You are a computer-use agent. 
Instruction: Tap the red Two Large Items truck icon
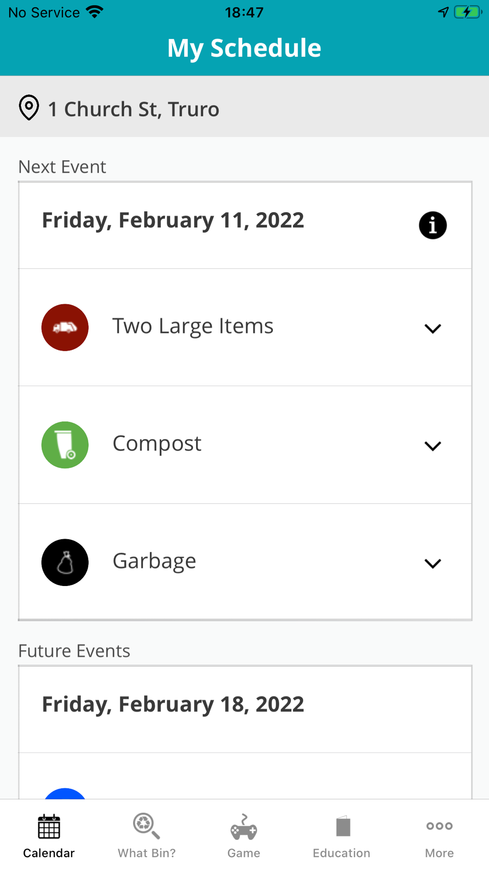[x=65, y=327]
